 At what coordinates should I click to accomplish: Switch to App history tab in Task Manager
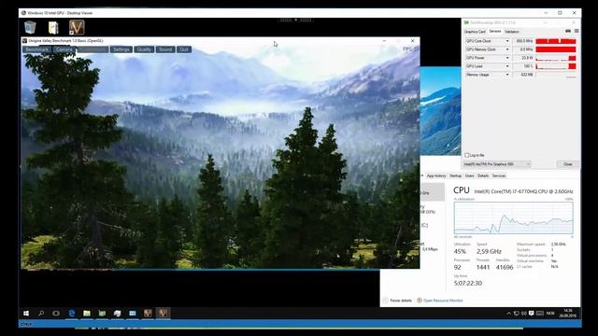(436, 176)
